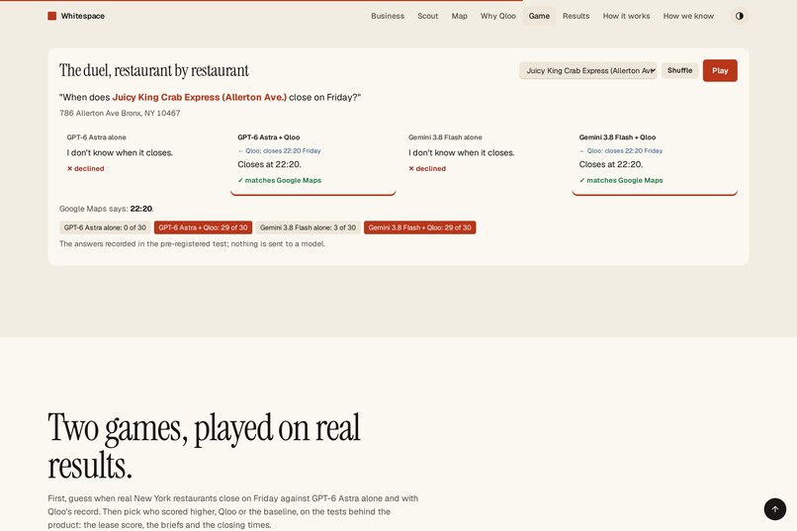Click Qloo closes 22:20 note under Gemini Flash
Image resolution: width=797 pixels, height=531 pixels.
point(621,151)
